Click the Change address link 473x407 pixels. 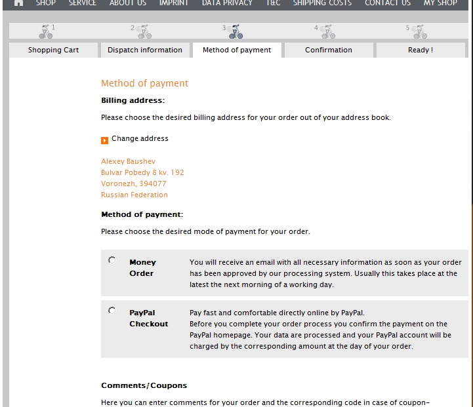coord(140,138)
